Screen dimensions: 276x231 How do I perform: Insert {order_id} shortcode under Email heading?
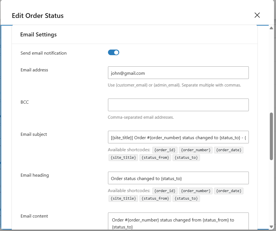point(165,191)
